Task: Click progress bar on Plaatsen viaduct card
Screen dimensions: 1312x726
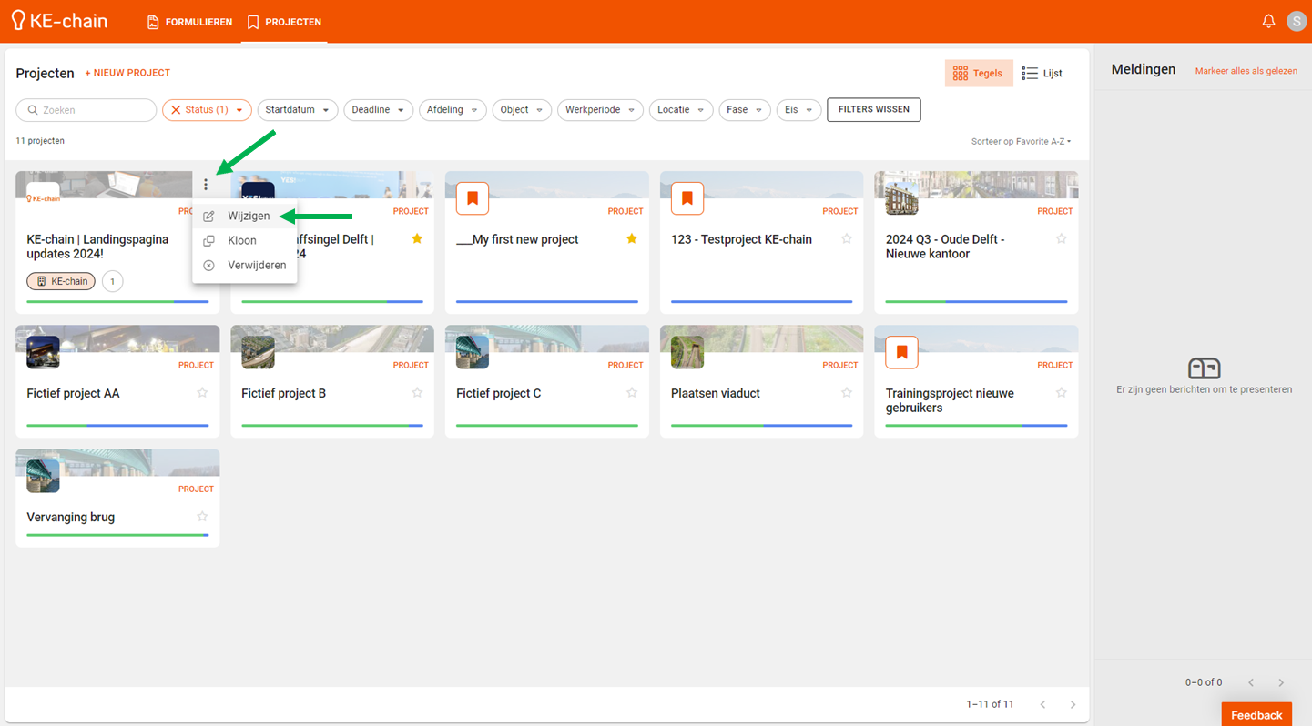Action: [761, 425]
